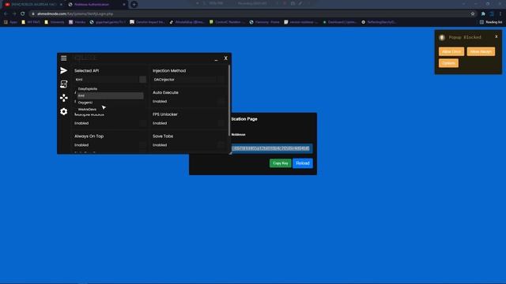Open the script hub sidebar icon
This screenshot has width=506, height=284.
pyautogui.click(x=63, y=84)
